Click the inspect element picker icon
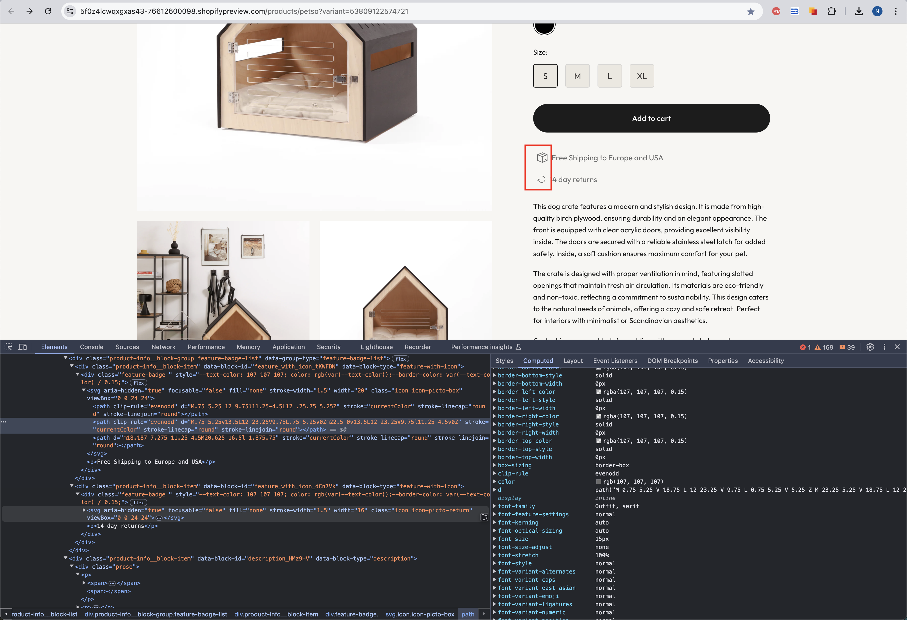The height and width of the screenshot is (620, 907). (x=8, y=347)
